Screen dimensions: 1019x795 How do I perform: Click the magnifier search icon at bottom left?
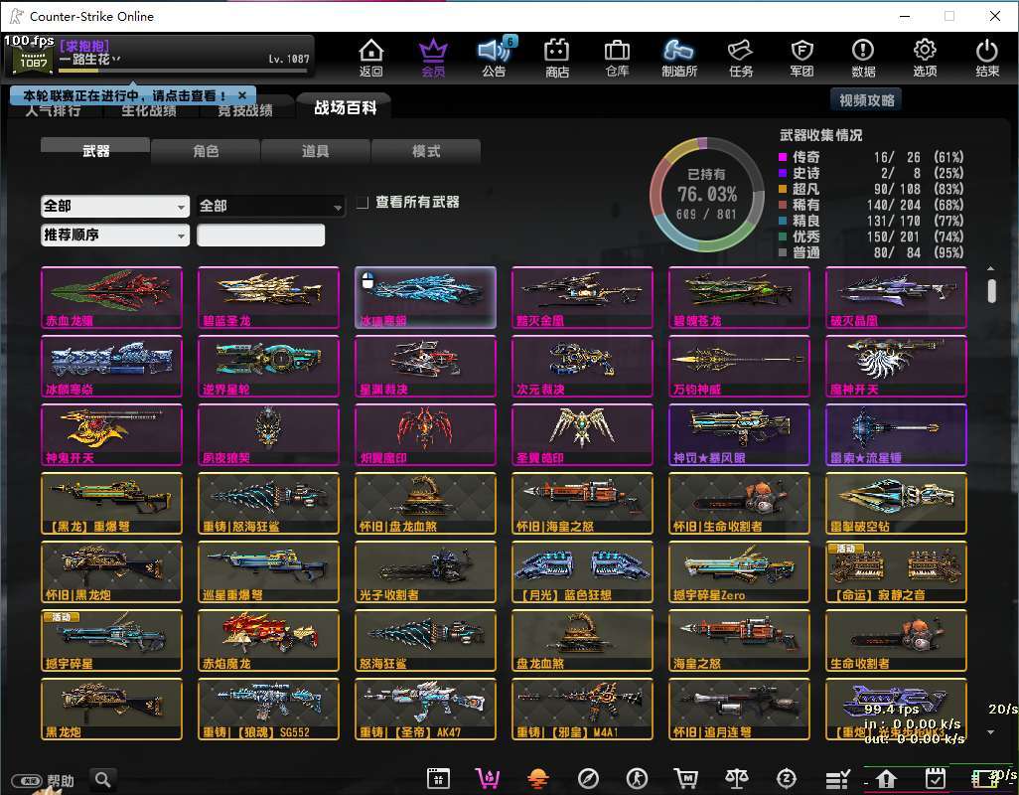pyautogui.click(x=102, y=779)
